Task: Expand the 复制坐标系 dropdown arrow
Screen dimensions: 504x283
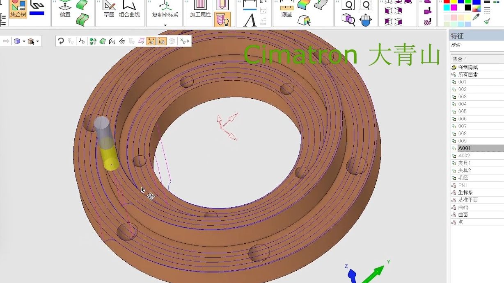Action: pyautogui.click(x=165, y=25)
